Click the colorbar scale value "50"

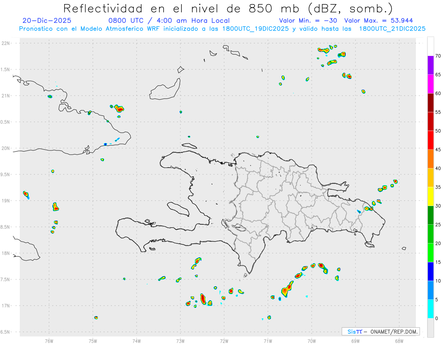[438, 131]
